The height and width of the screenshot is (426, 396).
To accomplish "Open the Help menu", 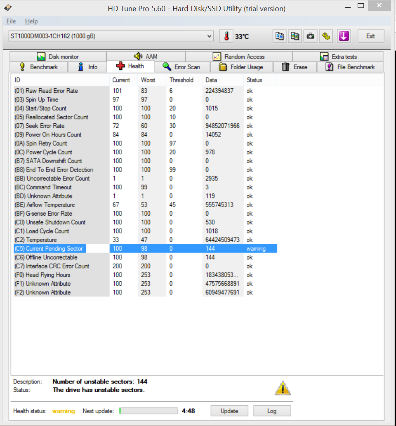I will point(31,21).
